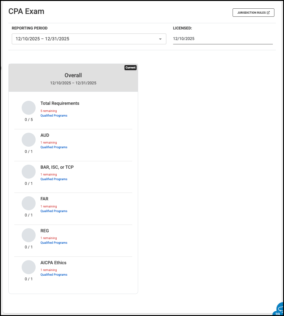Image resolution: width=284 pixels, height=316 pixels.
Task: Click the CPA Exam page heading
Action: (26, 11)
